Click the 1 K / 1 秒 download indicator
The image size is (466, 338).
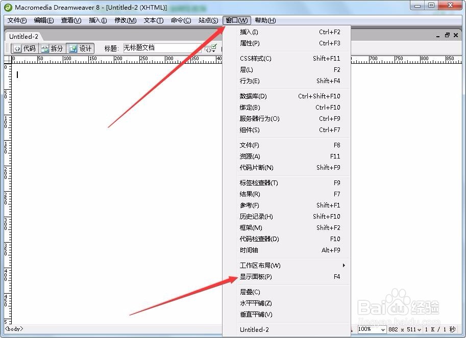pyautogui.click(x=440, y=329)
